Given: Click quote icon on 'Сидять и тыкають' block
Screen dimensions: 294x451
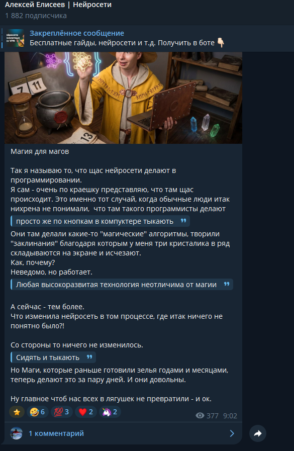Looking at the screenshot, I should click(x=89, y=357).
